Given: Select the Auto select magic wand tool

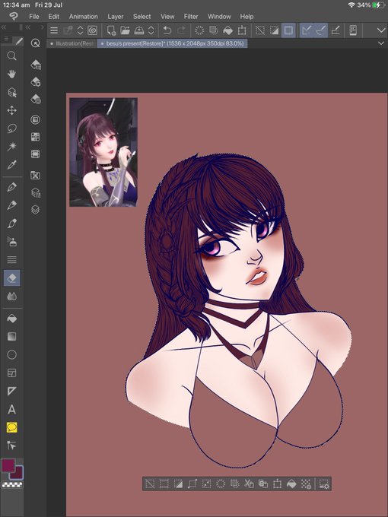Looking at the screenshot, I should 11,146.
